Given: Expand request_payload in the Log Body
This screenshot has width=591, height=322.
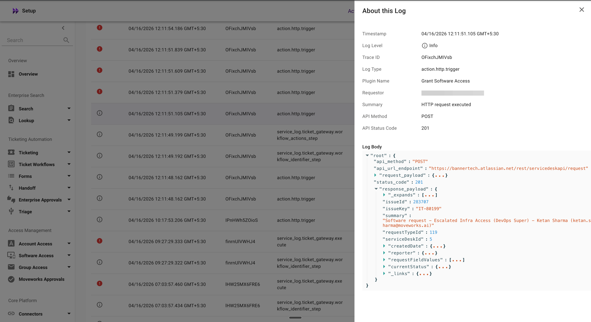Looking at the screenshot, I should [376, 175].
